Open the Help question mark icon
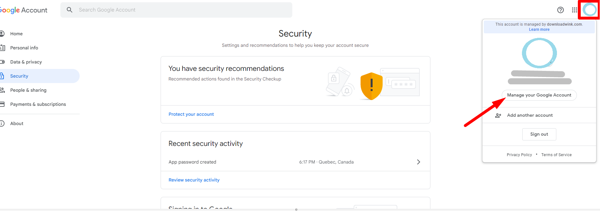The width and height of the screenshot is (600, 211). [x=560, y=10]
